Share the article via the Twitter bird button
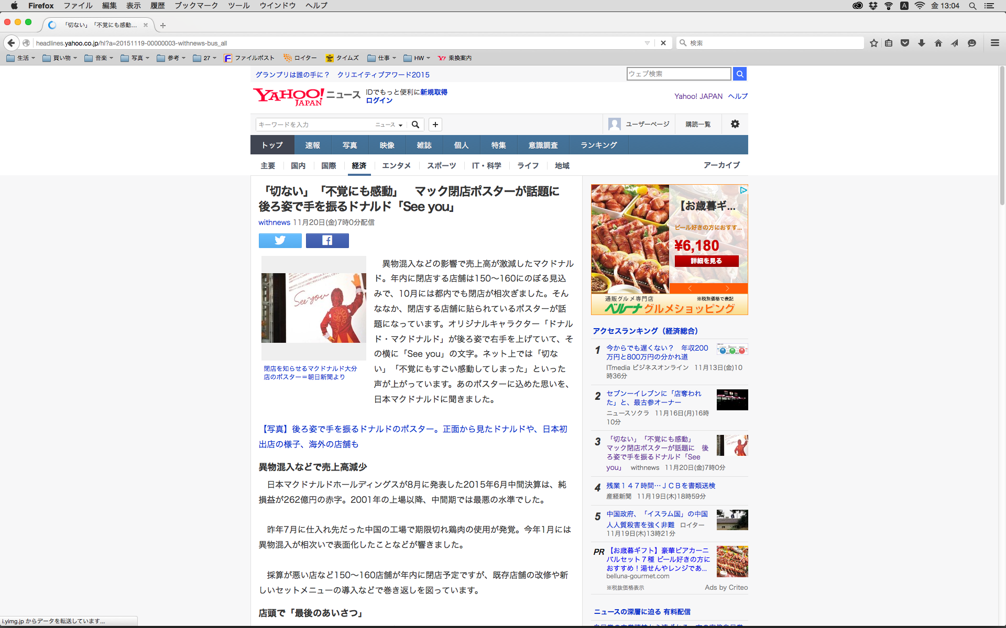 pos(280,240)
